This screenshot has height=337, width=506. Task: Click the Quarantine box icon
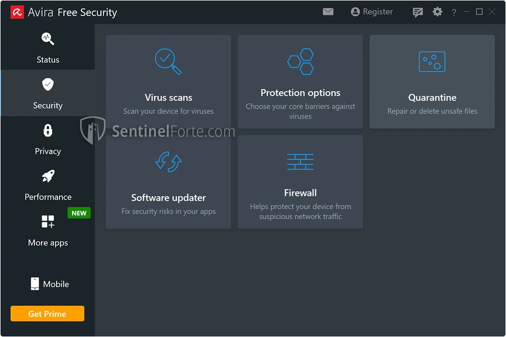[x=432, y=62]
